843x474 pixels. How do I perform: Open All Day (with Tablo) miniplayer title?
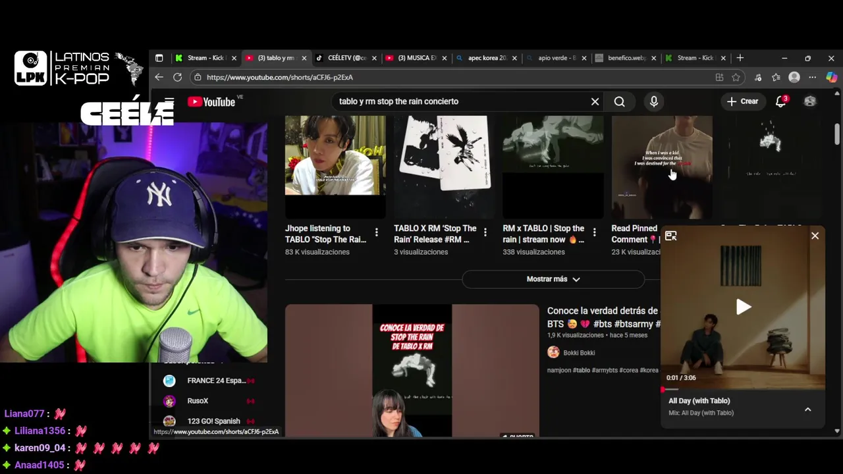click(699, 401)
